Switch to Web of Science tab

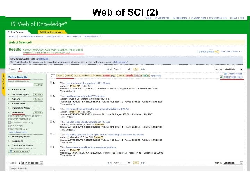tap(16, 32)
